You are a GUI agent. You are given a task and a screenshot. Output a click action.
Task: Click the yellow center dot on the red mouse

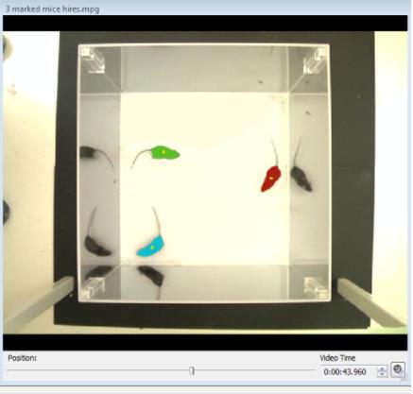[271, 179]
